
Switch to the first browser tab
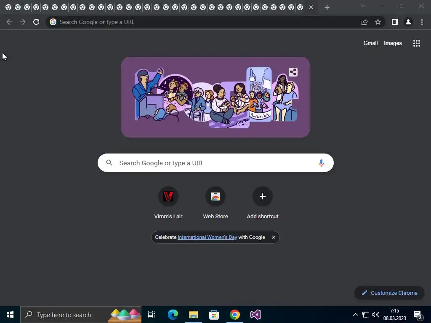pyautogui.click(x=8, y=8)
